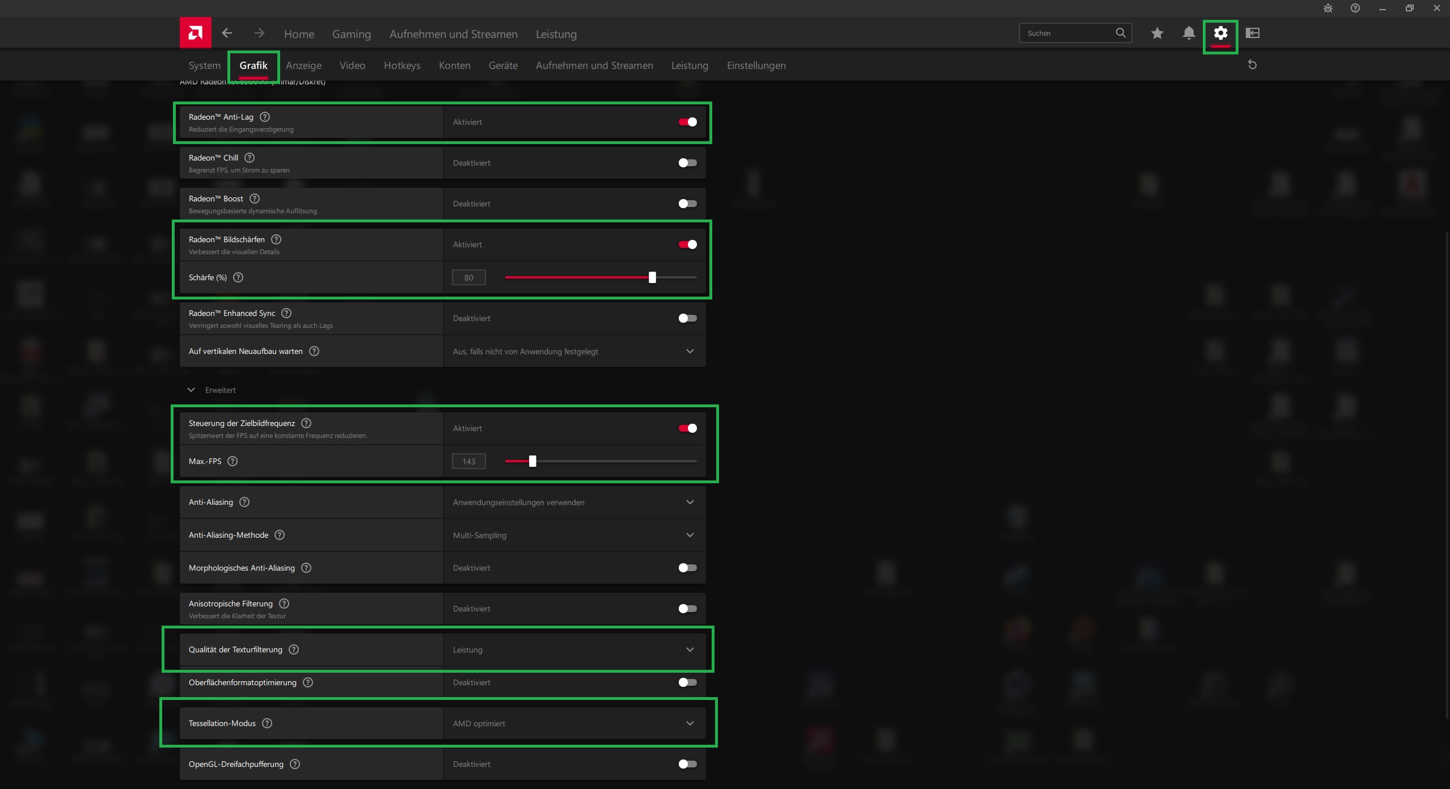Disable the Radeon Anti-Lag toggle
Viewport: 1450px width, 789px height.
point(687,122)
